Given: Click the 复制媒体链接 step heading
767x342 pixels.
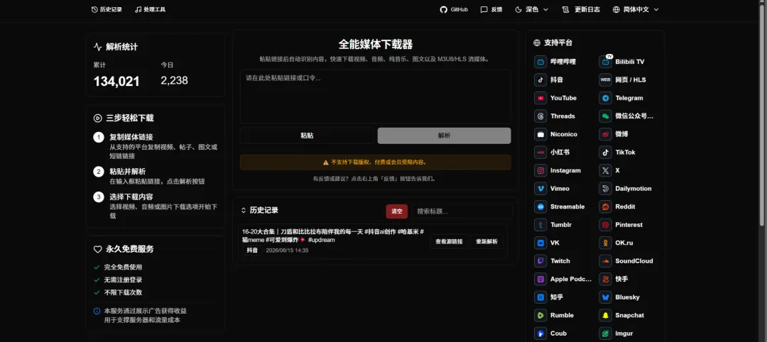Looking at the screenshot, I should 131,137.
